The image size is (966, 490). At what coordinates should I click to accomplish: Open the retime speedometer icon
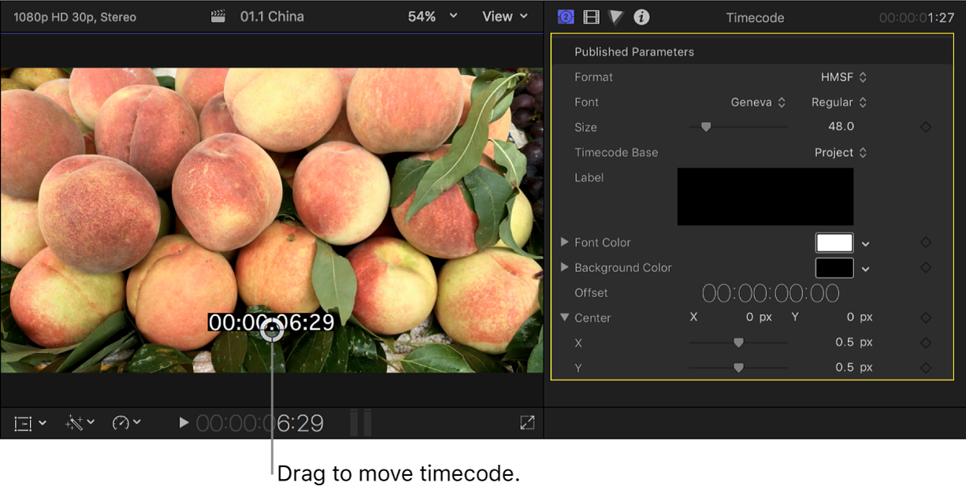pos(120,423)
